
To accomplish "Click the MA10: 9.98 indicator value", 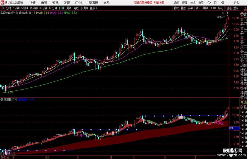I will tap(43, 13).
